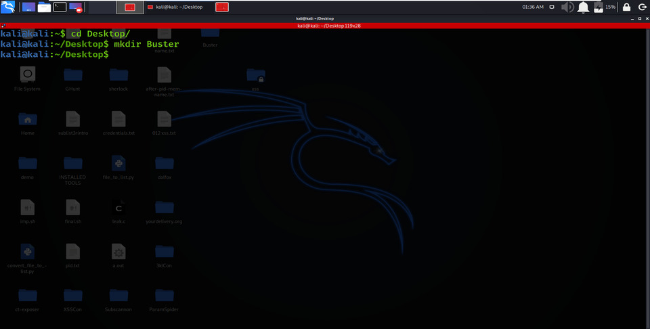
Task: Select the Buster folder on desktop
Action: coord(210,38)
